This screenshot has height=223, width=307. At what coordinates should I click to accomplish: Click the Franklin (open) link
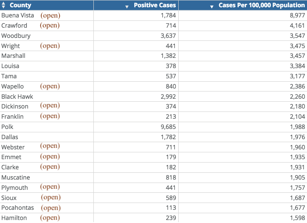(x=50, y=116)
